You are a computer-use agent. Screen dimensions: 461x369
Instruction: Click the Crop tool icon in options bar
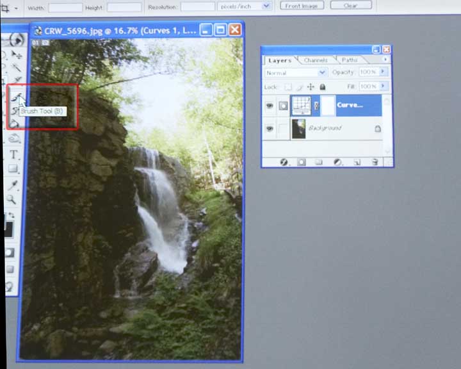4,8
